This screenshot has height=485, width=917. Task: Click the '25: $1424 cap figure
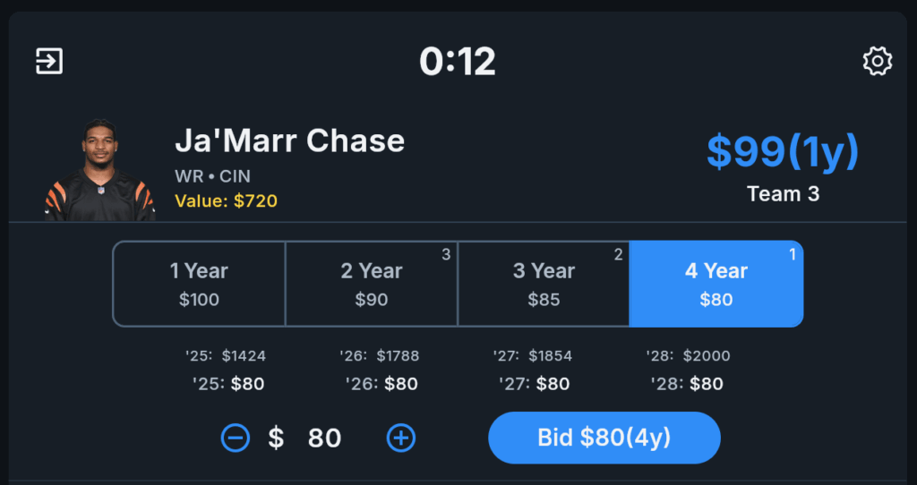coord(226,356)
